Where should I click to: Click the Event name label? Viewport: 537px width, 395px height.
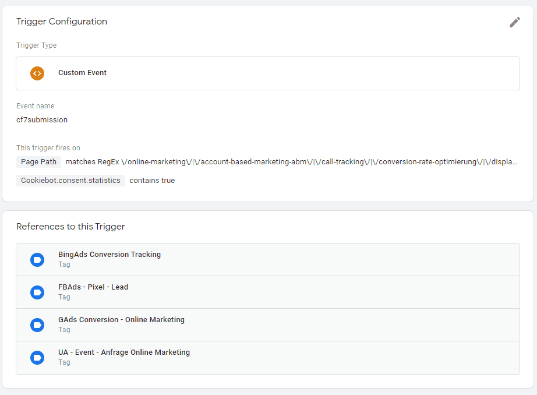coord(36,106)
